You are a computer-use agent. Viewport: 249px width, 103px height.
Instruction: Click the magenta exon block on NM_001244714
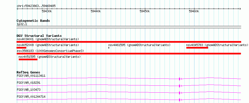point(179,100)
